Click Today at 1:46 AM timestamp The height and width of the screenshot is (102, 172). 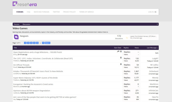click(153, 61)
